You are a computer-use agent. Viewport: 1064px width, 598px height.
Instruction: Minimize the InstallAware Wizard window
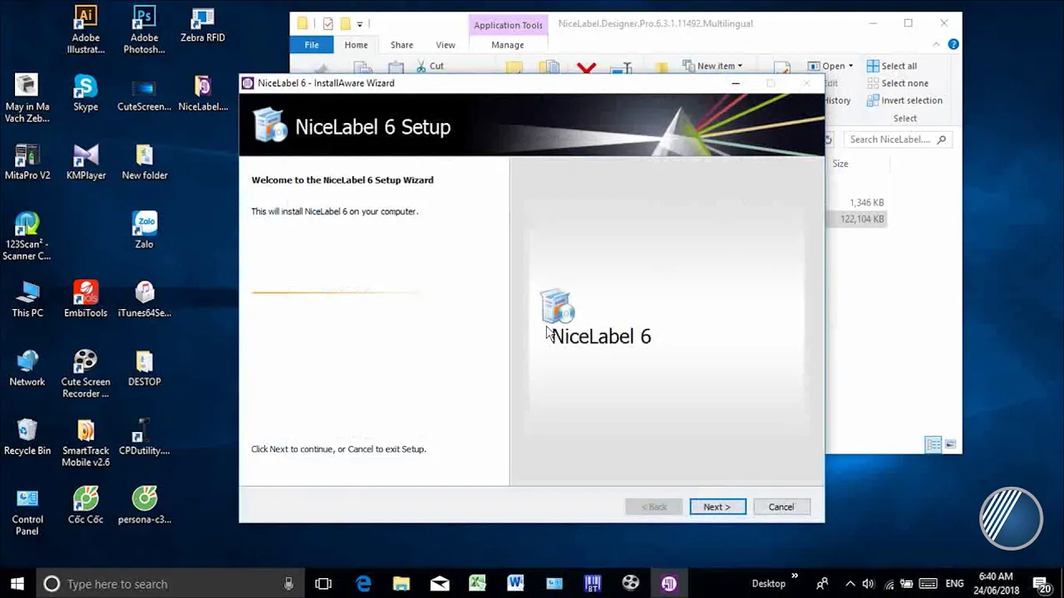point(735,83)
